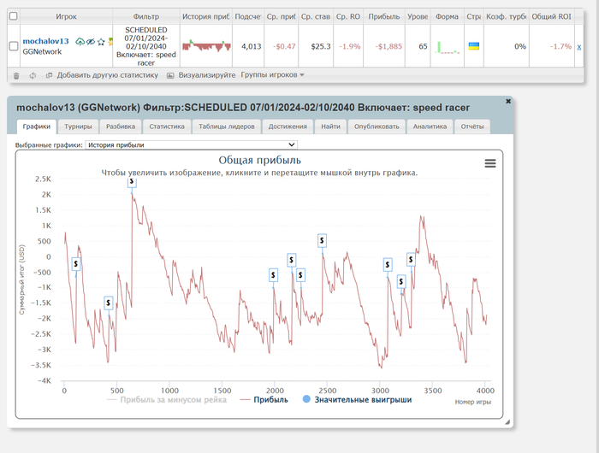Viewport: 599px width, 453px height.
Task: Click the resize grip at the chart panel corner
Action: (507, 422)
